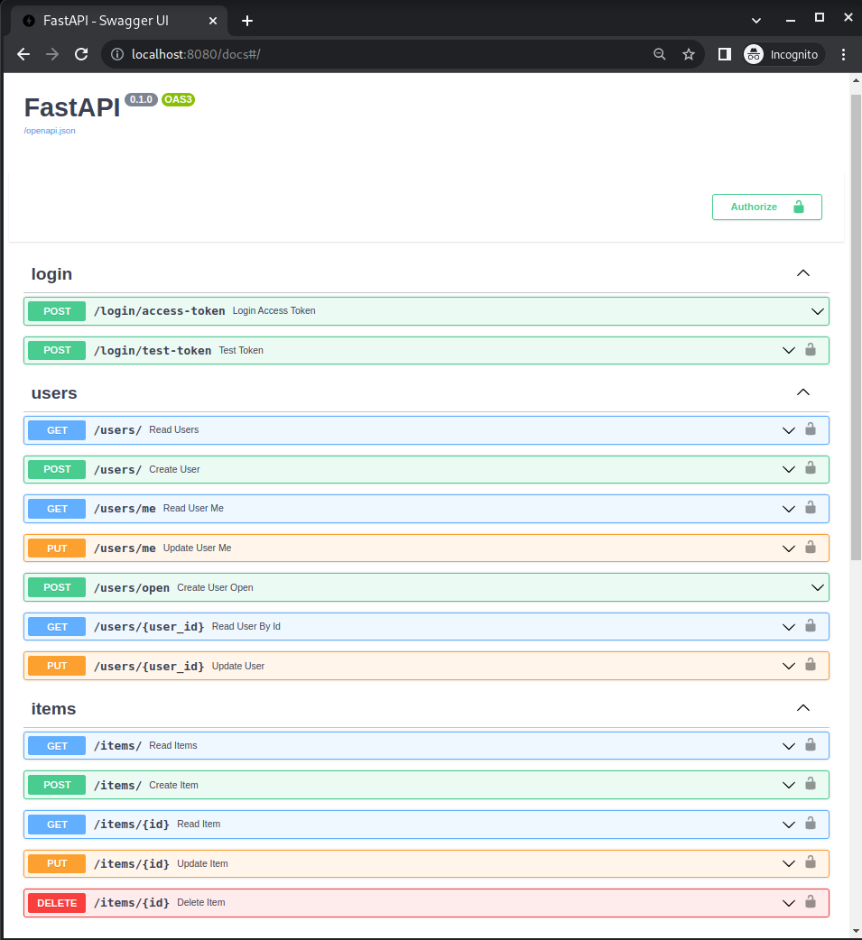
Task: Collapse the items section
Action: tap(803, 708)
